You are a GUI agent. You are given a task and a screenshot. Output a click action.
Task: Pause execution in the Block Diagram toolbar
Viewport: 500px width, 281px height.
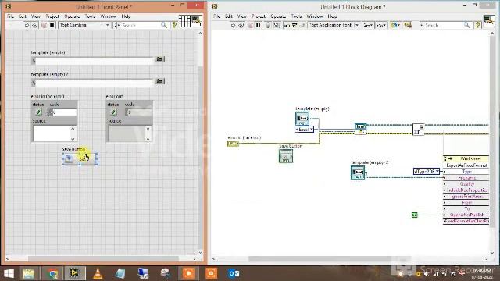click(x=259, y=25)
